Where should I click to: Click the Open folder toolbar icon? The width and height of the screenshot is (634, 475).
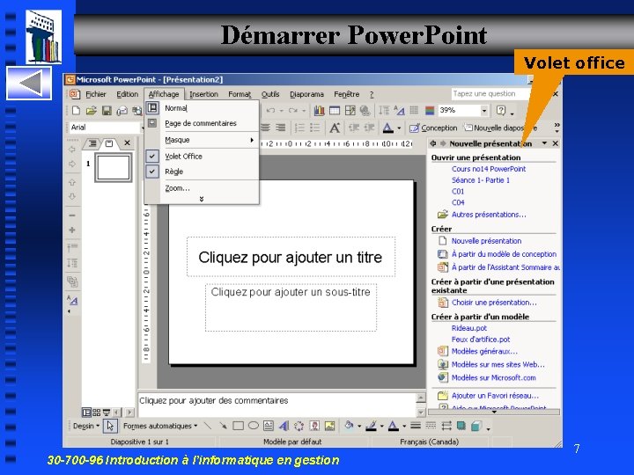(x=92, y=110)
